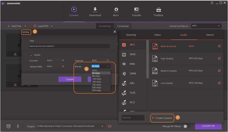Click edit icon for High Quality preset

click(x=219, y=59)
